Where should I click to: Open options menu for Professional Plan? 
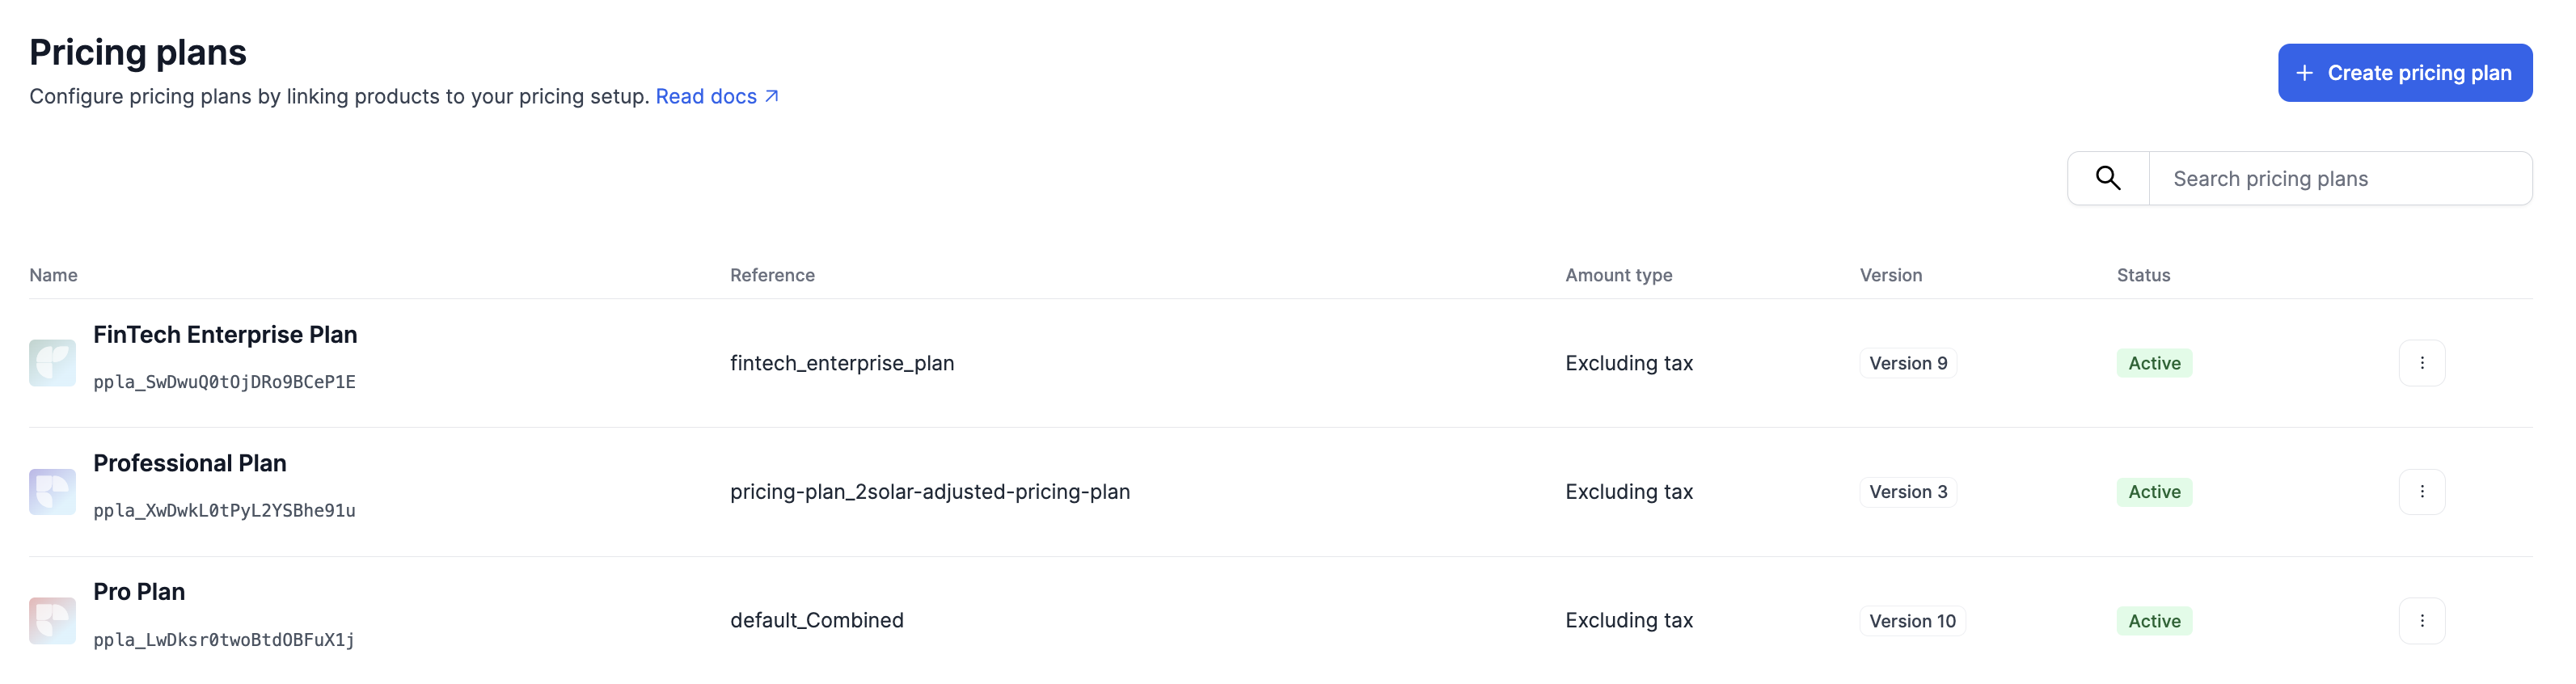pos(2421,492)
